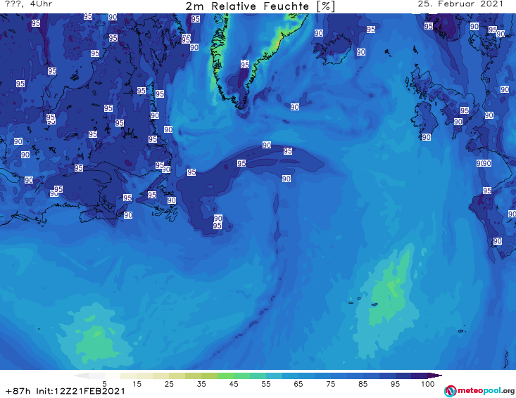Click the '???, 4Uhr' time label
Screen dimensions: 516x398
point(29,4)
